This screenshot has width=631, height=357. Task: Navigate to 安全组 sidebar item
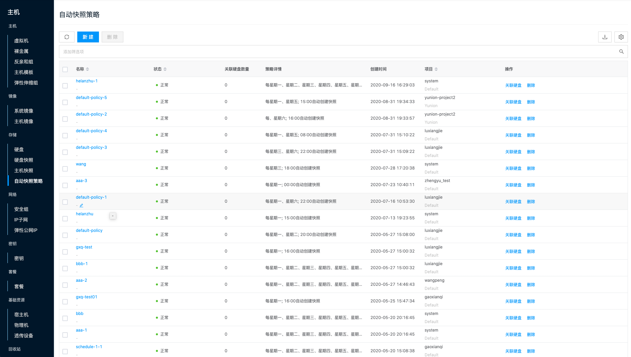click(21, 209)
